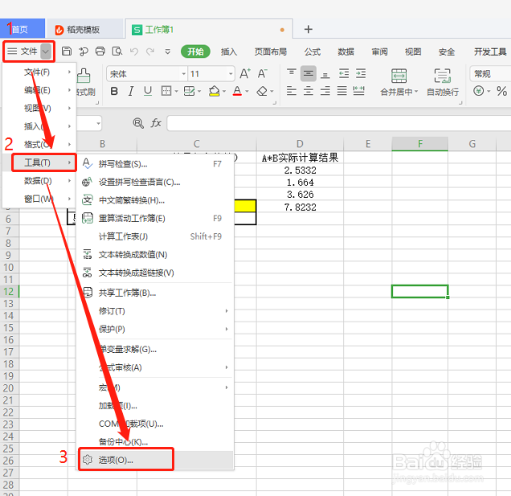Click the percent style icon
The width and height of the screenshot is (511, 496).
point(501,91)
